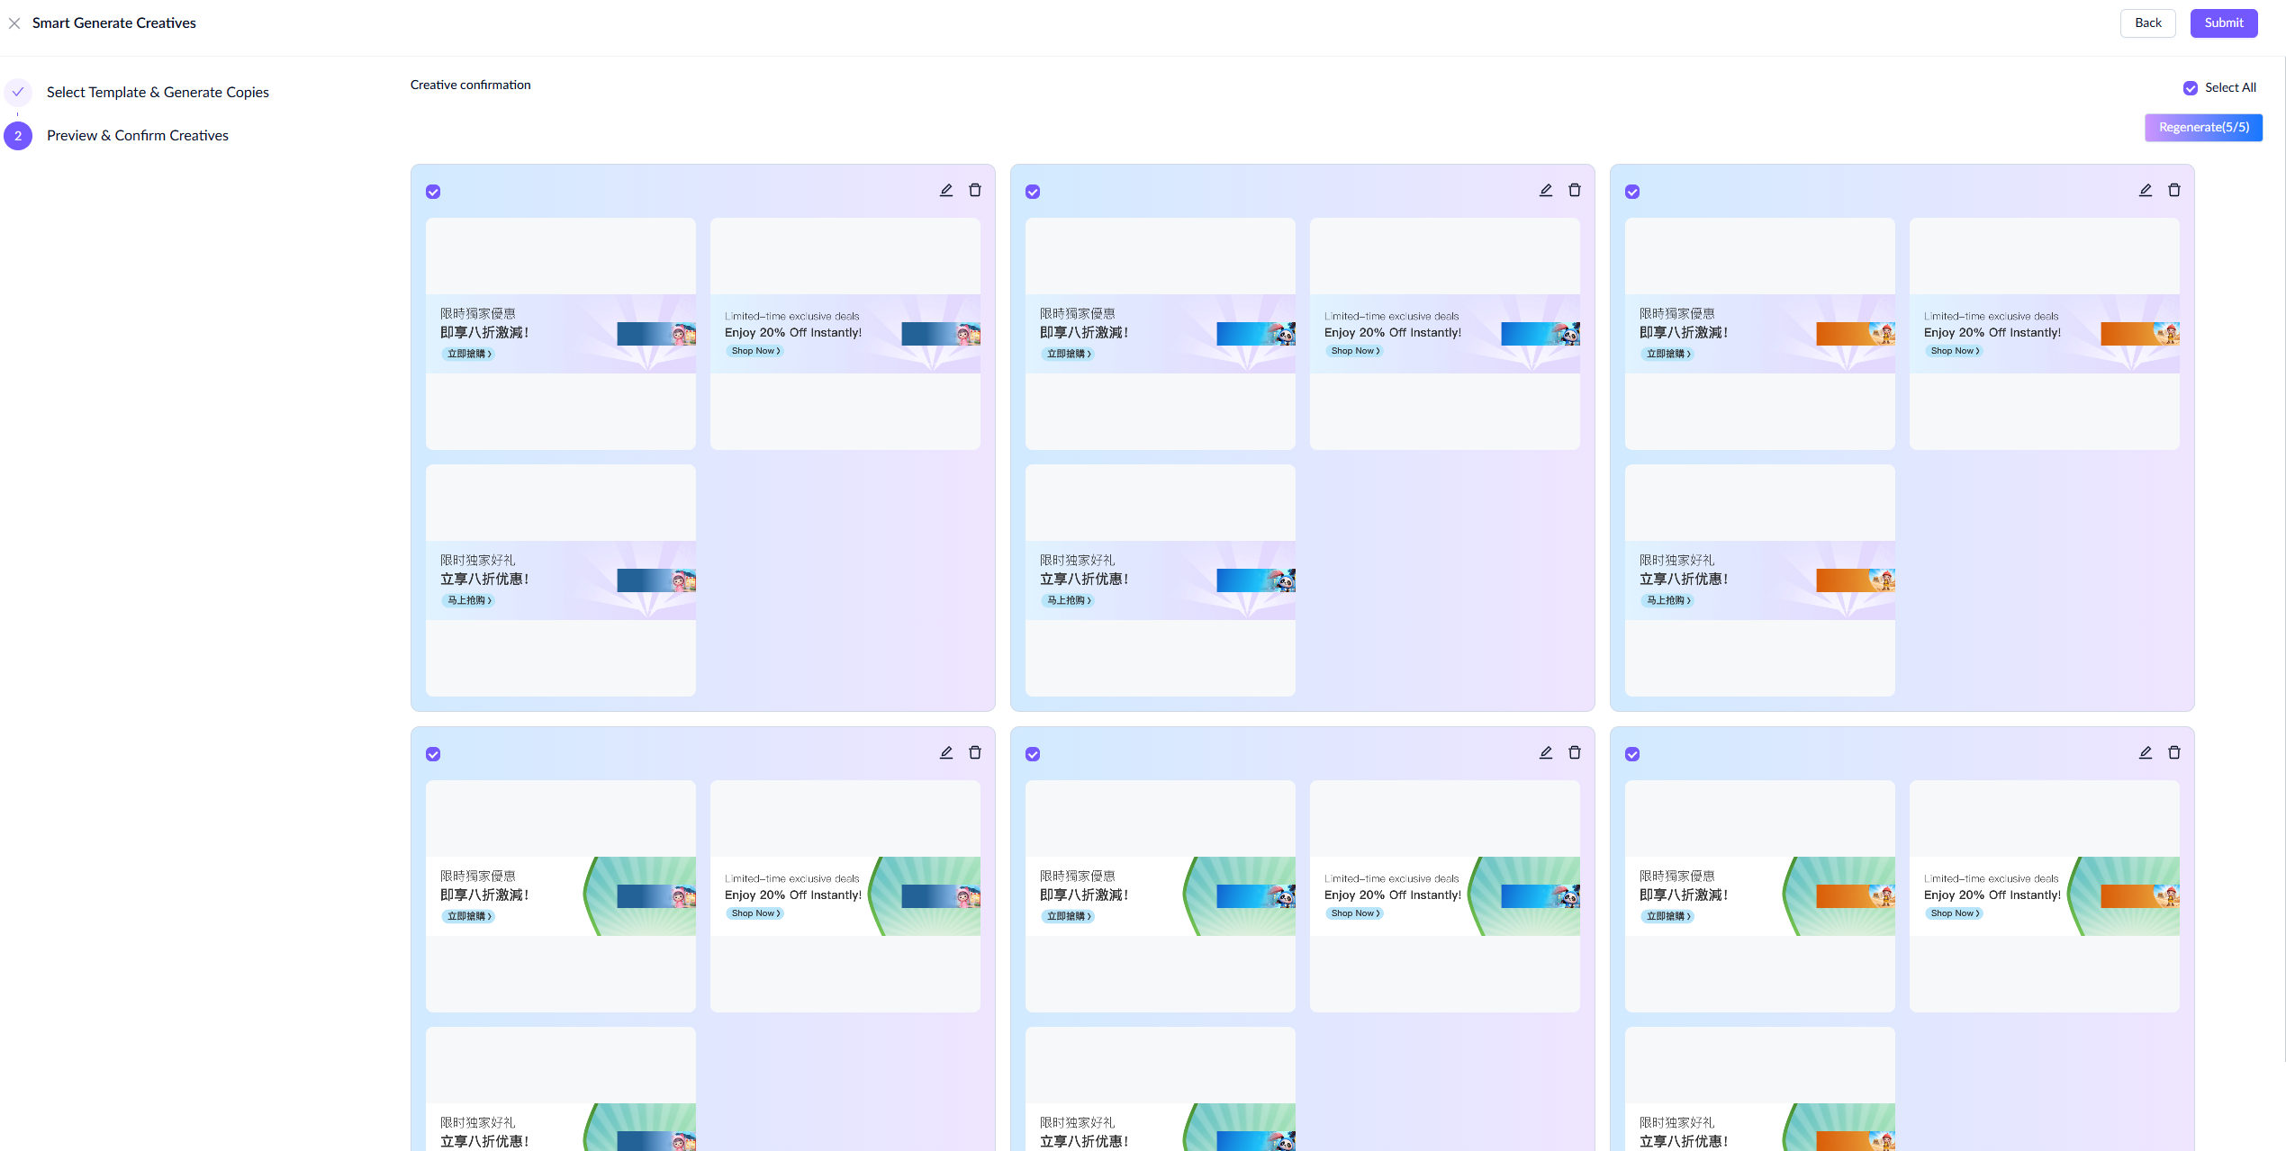Edit the top-right orange creative card
Screen dimensions: 2286x1151
click(2146, 190)
